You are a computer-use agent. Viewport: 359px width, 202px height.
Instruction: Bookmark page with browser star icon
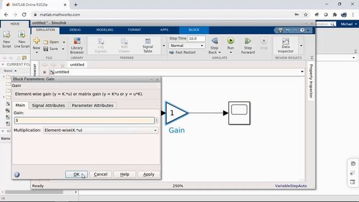[306, 15]
